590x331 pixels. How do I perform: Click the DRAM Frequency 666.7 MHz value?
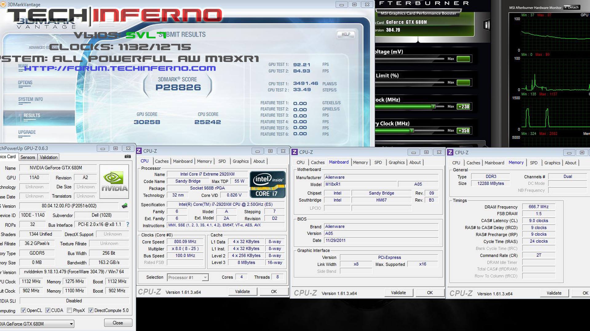(538, 207)
